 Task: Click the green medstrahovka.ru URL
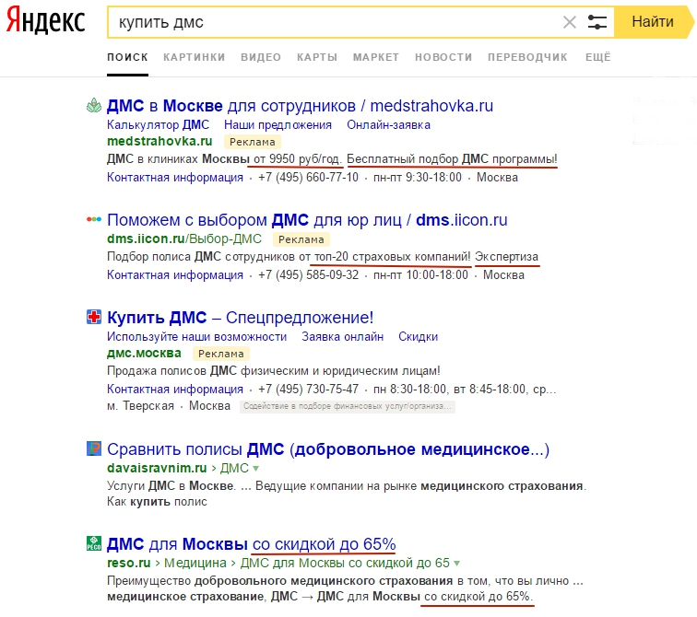point(159,141)
